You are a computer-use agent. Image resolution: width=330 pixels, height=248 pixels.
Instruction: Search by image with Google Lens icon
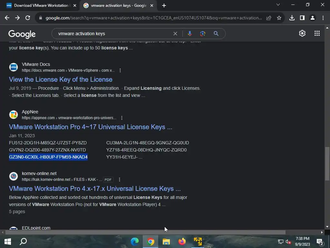pos(203,34)
